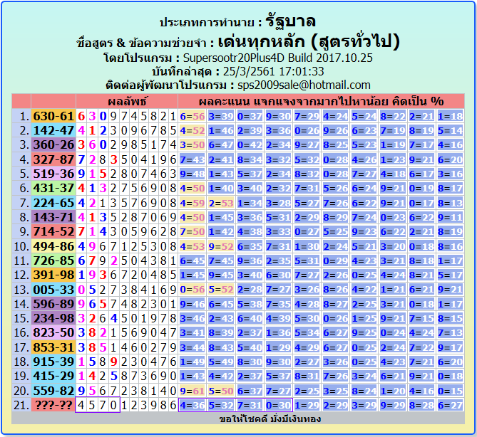Click the ผลลัพธ์ column header
The image size is (477, 437).
[x=127, y=101]
